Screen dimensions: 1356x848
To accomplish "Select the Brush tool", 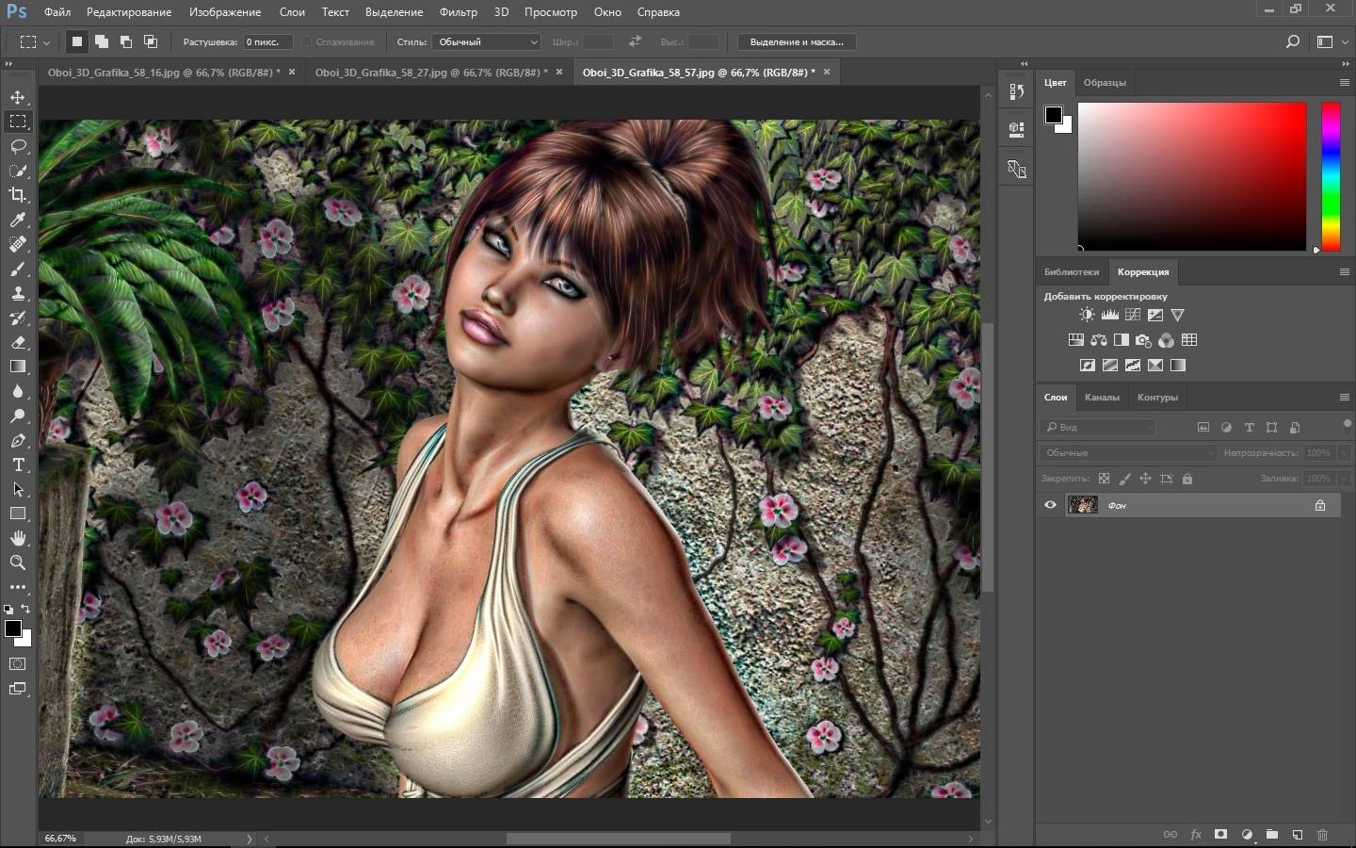I will (18, 269).
